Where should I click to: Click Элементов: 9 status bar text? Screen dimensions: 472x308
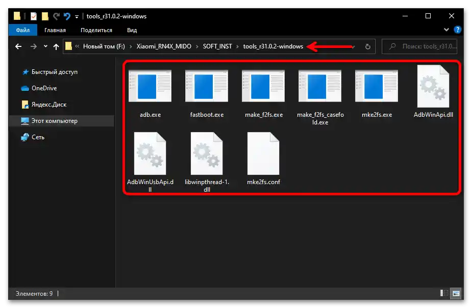[34, 293]
